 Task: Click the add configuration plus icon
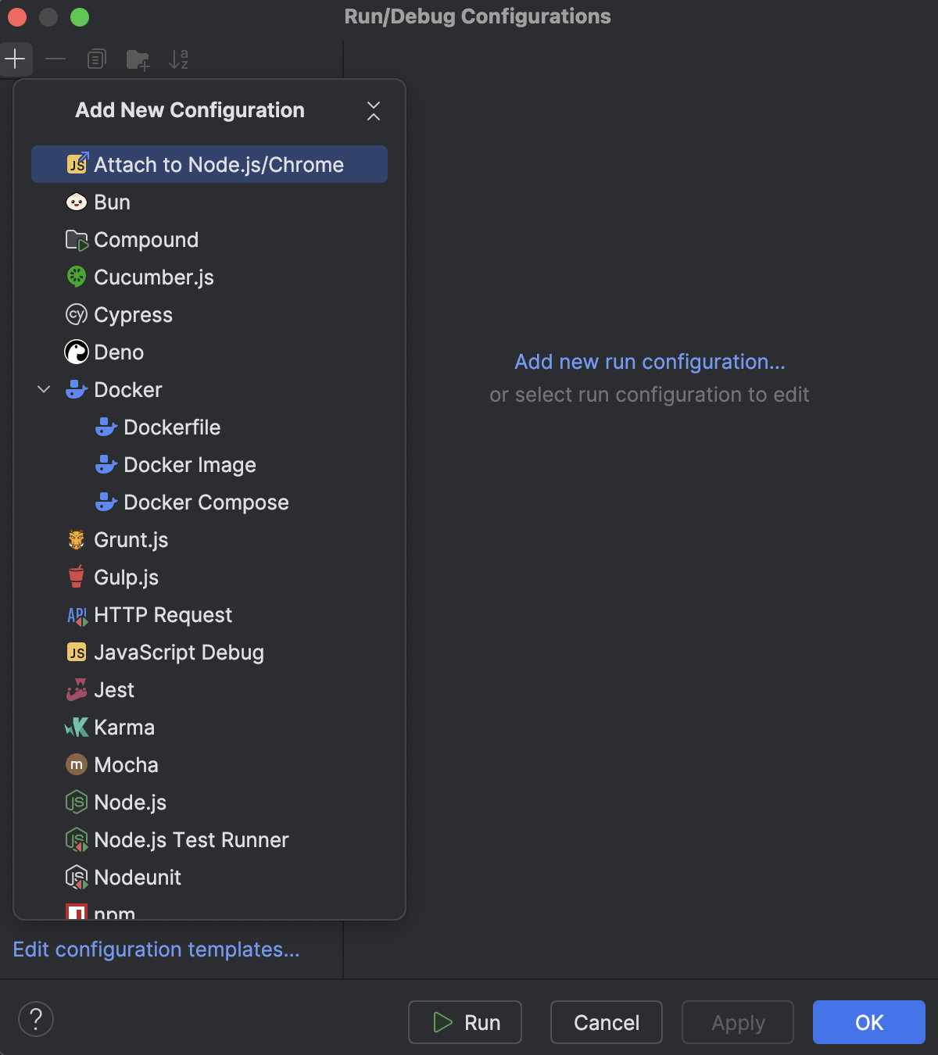16,59
